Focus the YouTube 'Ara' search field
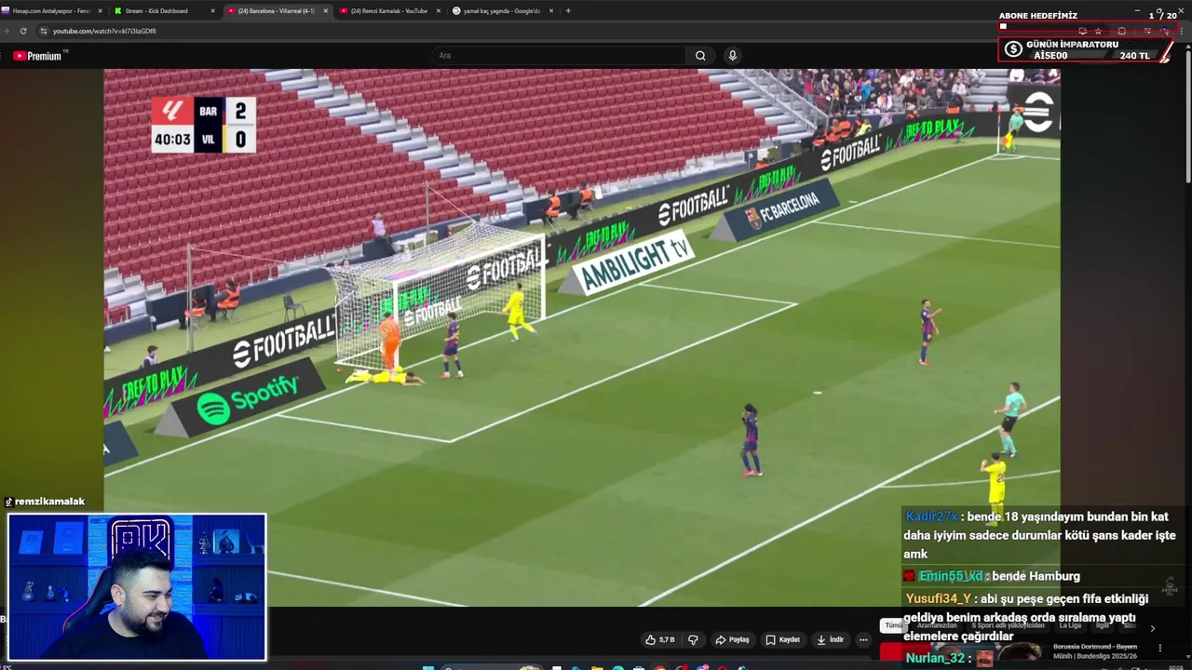This screenshot has height=670, width=1192. [x=559, y=56]
